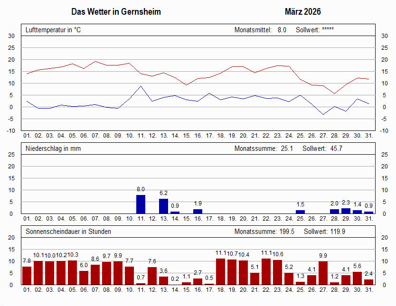
Task: Click the Das Wetter in Gernsheim title
Action: tap(116, 11)
